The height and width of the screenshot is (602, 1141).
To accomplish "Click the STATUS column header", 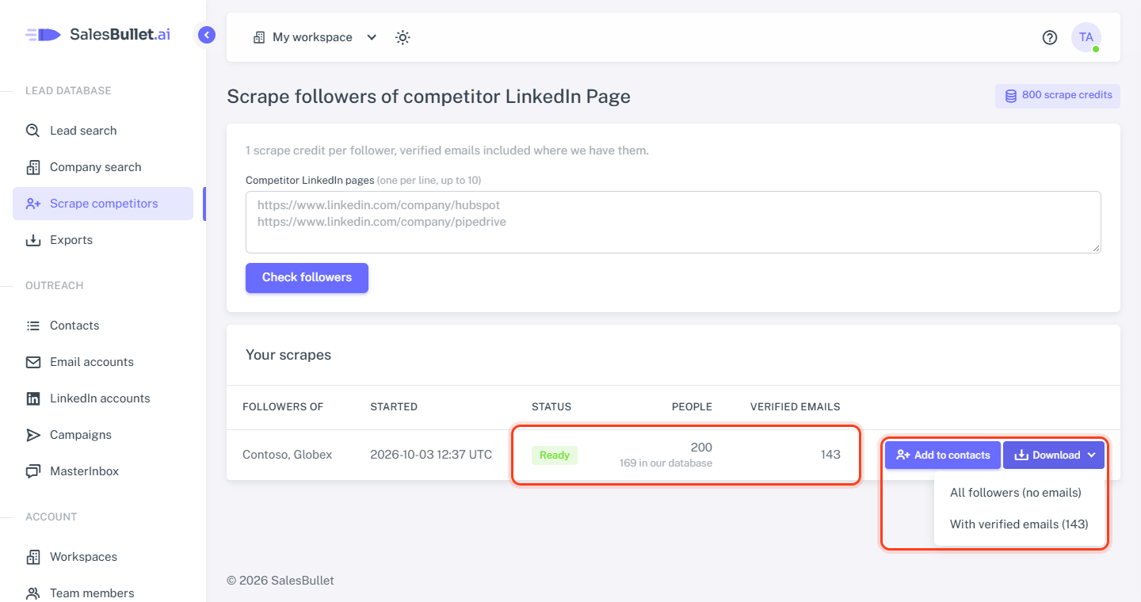I will [551, 406].
